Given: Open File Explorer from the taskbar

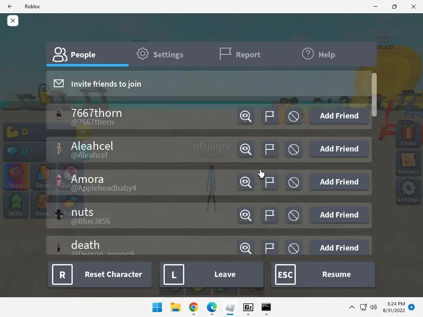Looking at the screenshot, I should (x=175, y=307).
